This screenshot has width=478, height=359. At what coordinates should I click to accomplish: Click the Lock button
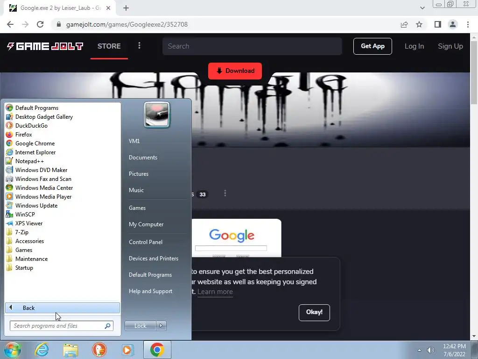pos(140,326)
